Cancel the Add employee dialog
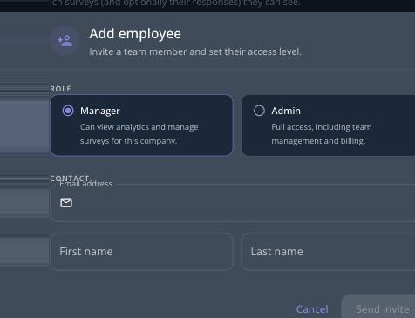 pos(312,309)
